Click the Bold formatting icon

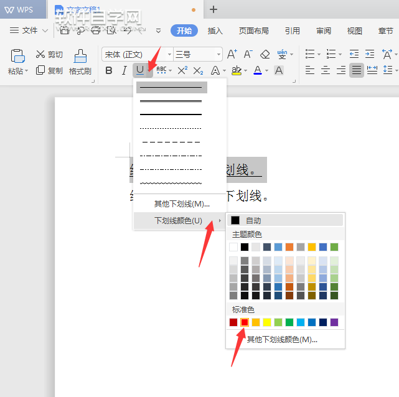pyautogui.click(x=110, y=70)
